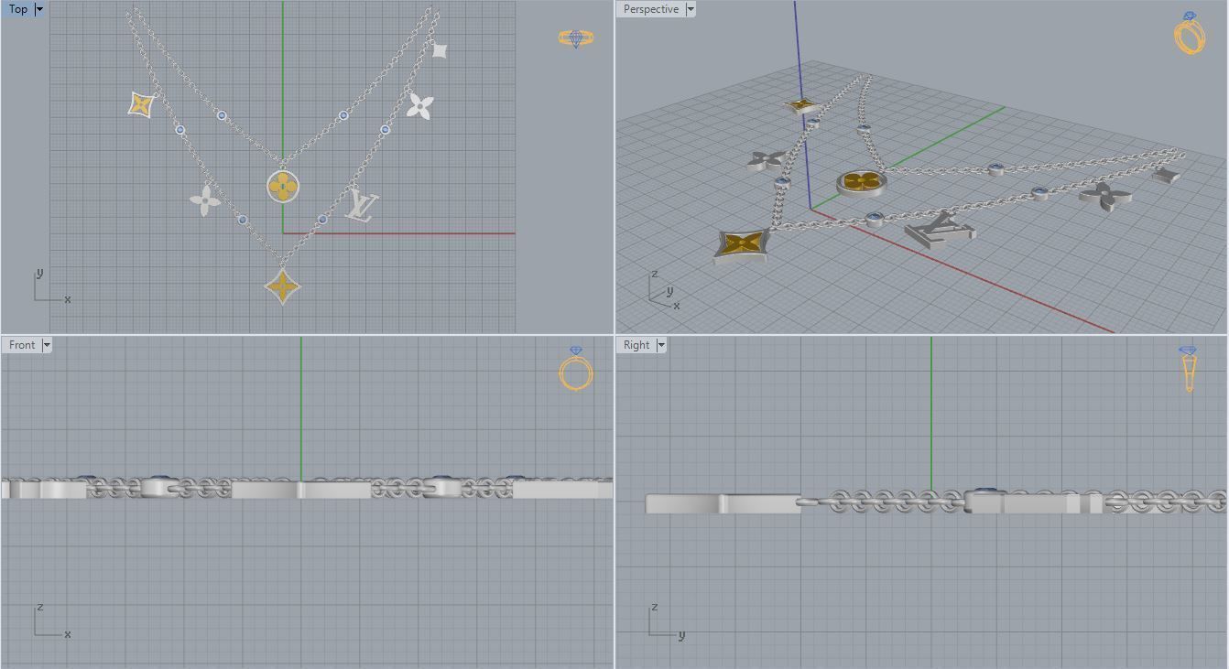Select the LV charm in Top viewport

click(x=362, y=205)
